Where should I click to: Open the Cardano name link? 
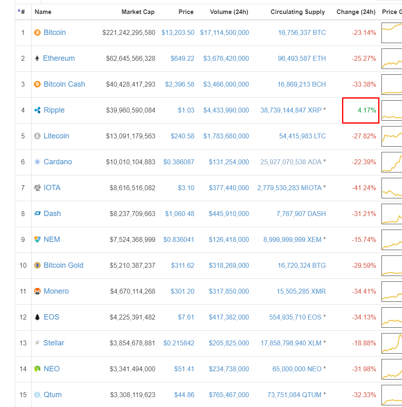click(x=58, y=162)
